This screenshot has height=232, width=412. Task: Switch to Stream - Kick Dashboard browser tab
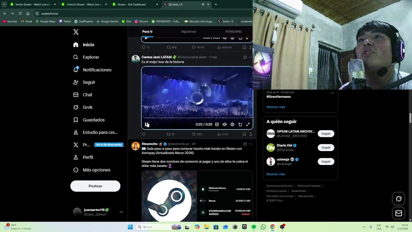tap(135, 5)
